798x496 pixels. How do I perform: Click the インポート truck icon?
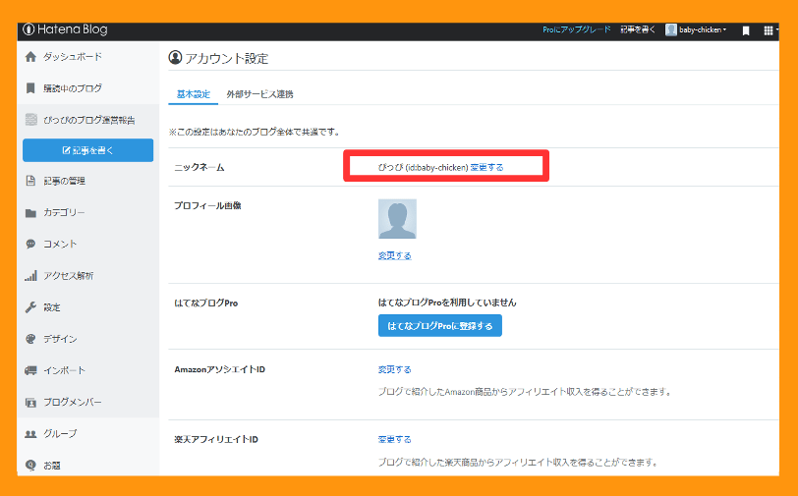pos(30,370)
